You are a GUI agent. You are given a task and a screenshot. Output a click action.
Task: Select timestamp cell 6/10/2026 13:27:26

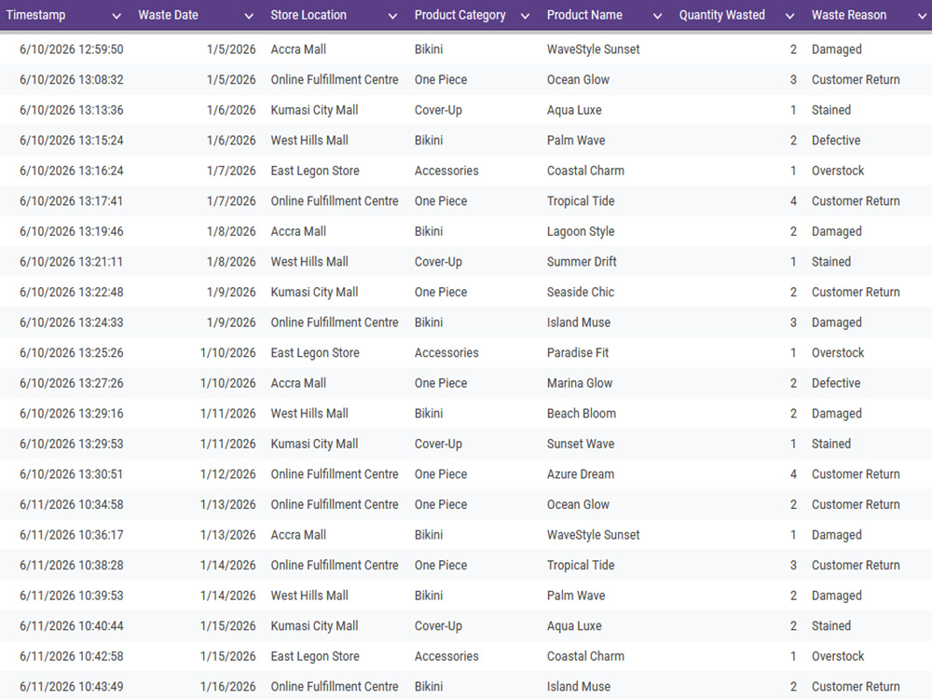click(x=72, y=383)
